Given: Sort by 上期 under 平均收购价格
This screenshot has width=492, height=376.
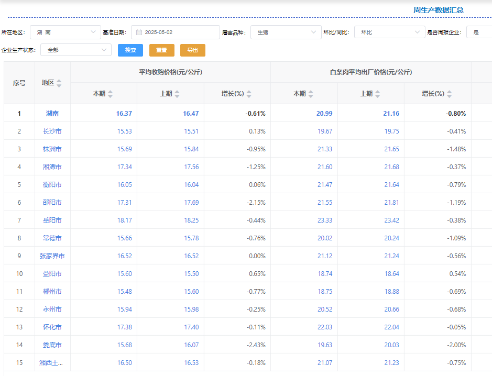Looking at the screenshot, I should click(x=177, y=94).
